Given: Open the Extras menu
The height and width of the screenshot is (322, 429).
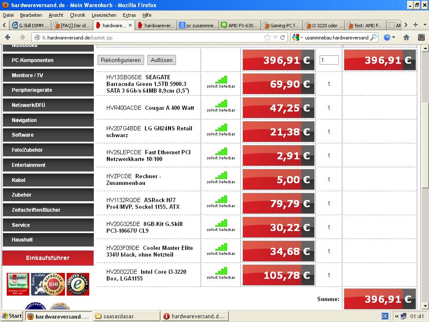Looking at the screenshot, I should click(x=129, y=15).
